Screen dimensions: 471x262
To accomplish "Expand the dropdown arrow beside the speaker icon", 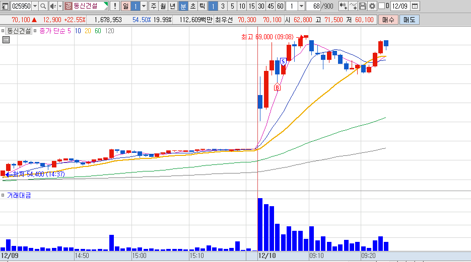I will (60, 6).
